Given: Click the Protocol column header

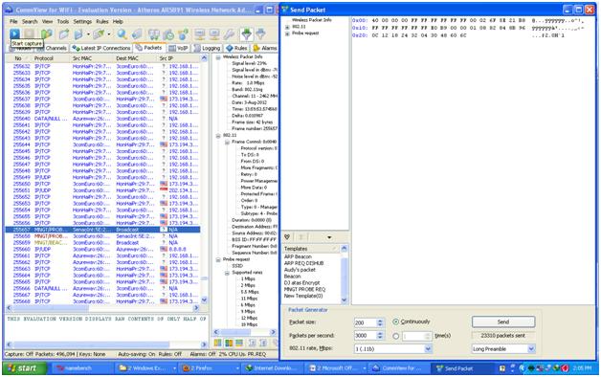Looking at the screenshot, I should tap(50, 58).
